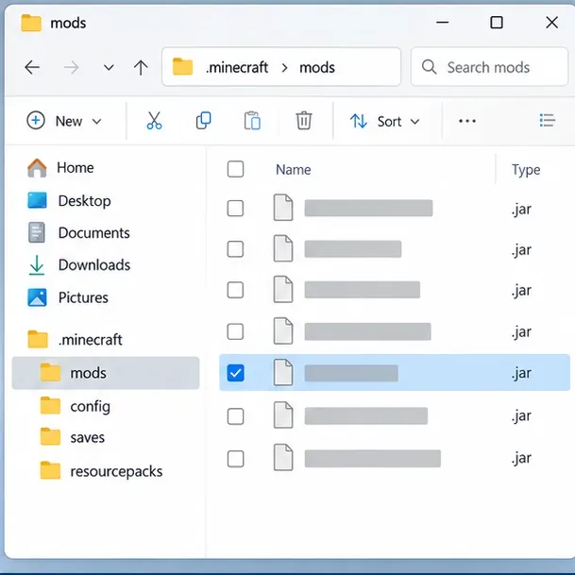
Task: Sort by the Name column header
Action: [x=294, y=170]
